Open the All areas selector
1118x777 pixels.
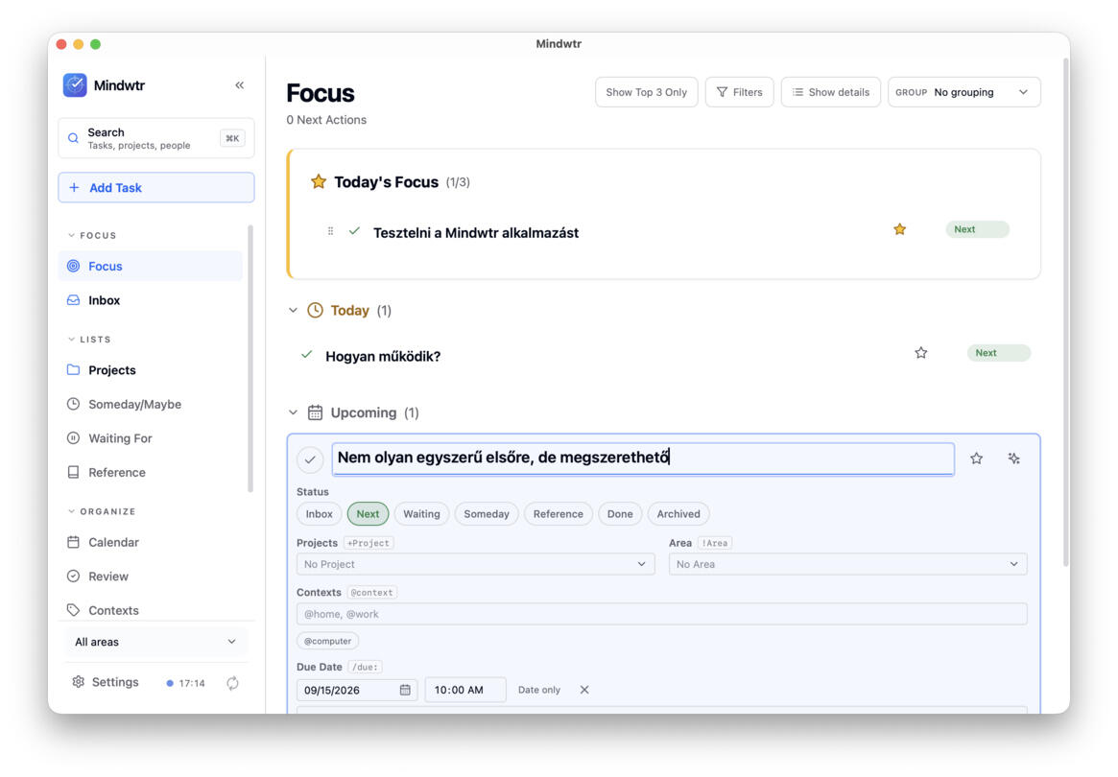click(x=156, y=642)
